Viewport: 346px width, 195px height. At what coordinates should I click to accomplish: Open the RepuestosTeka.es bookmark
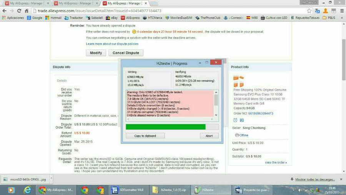click(x=305, y=18)
